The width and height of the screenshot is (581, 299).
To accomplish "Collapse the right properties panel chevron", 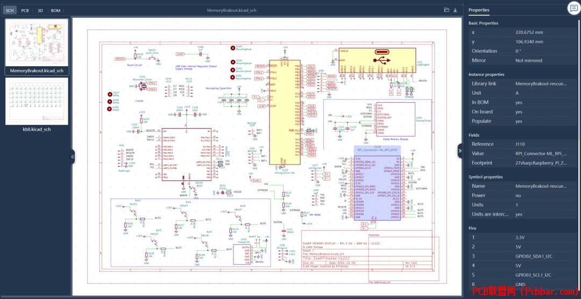I will pyautogui.click(x=460, y=151).
